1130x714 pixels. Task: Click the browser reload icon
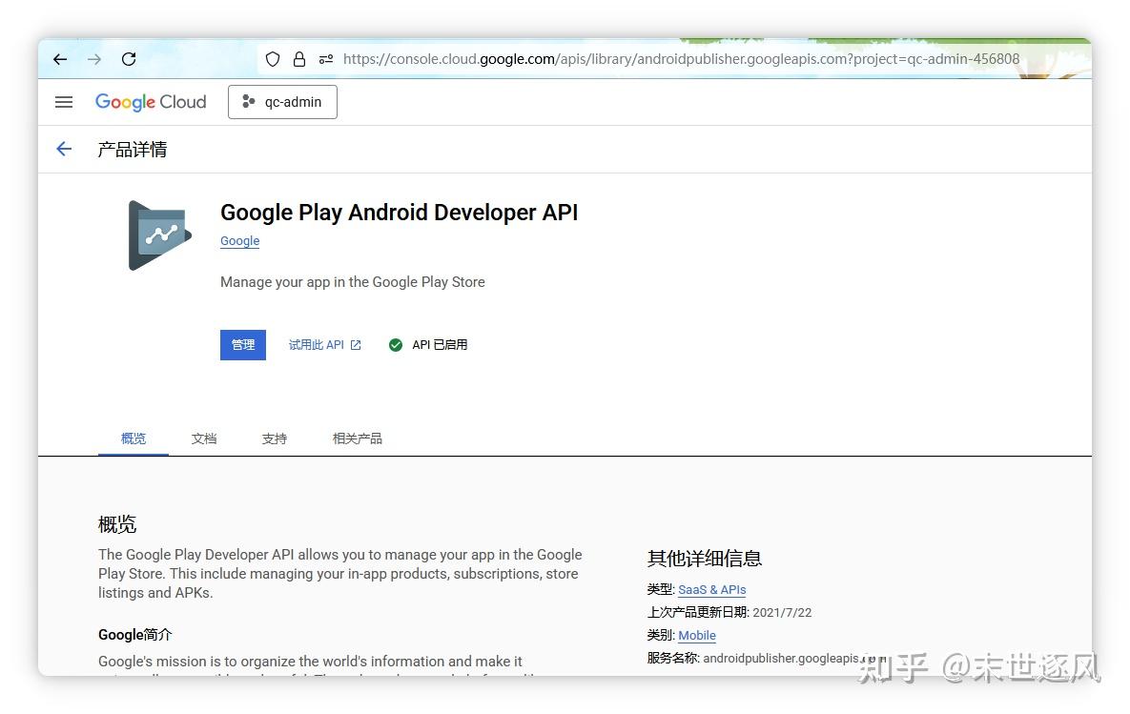click(128, 58)
